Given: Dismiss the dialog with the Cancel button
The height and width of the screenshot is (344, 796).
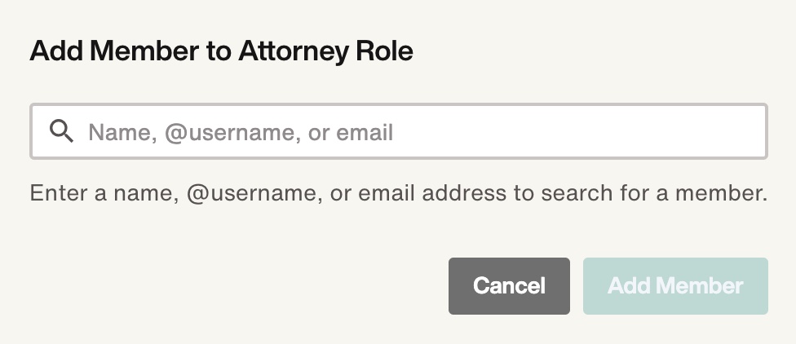Looking at the screenshot, I should click(509, 286).
